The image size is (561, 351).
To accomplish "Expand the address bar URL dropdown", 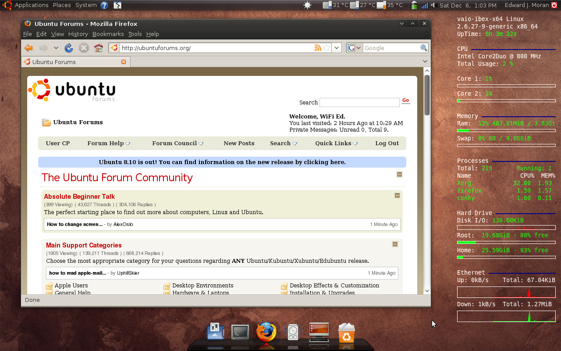I will [x=337, y=48].
